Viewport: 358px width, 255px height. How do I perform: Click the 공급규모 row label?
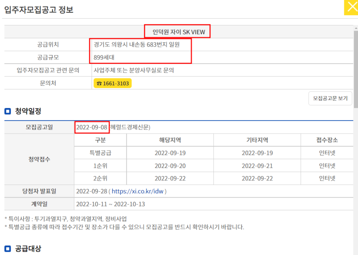click(x=48, y=57)
